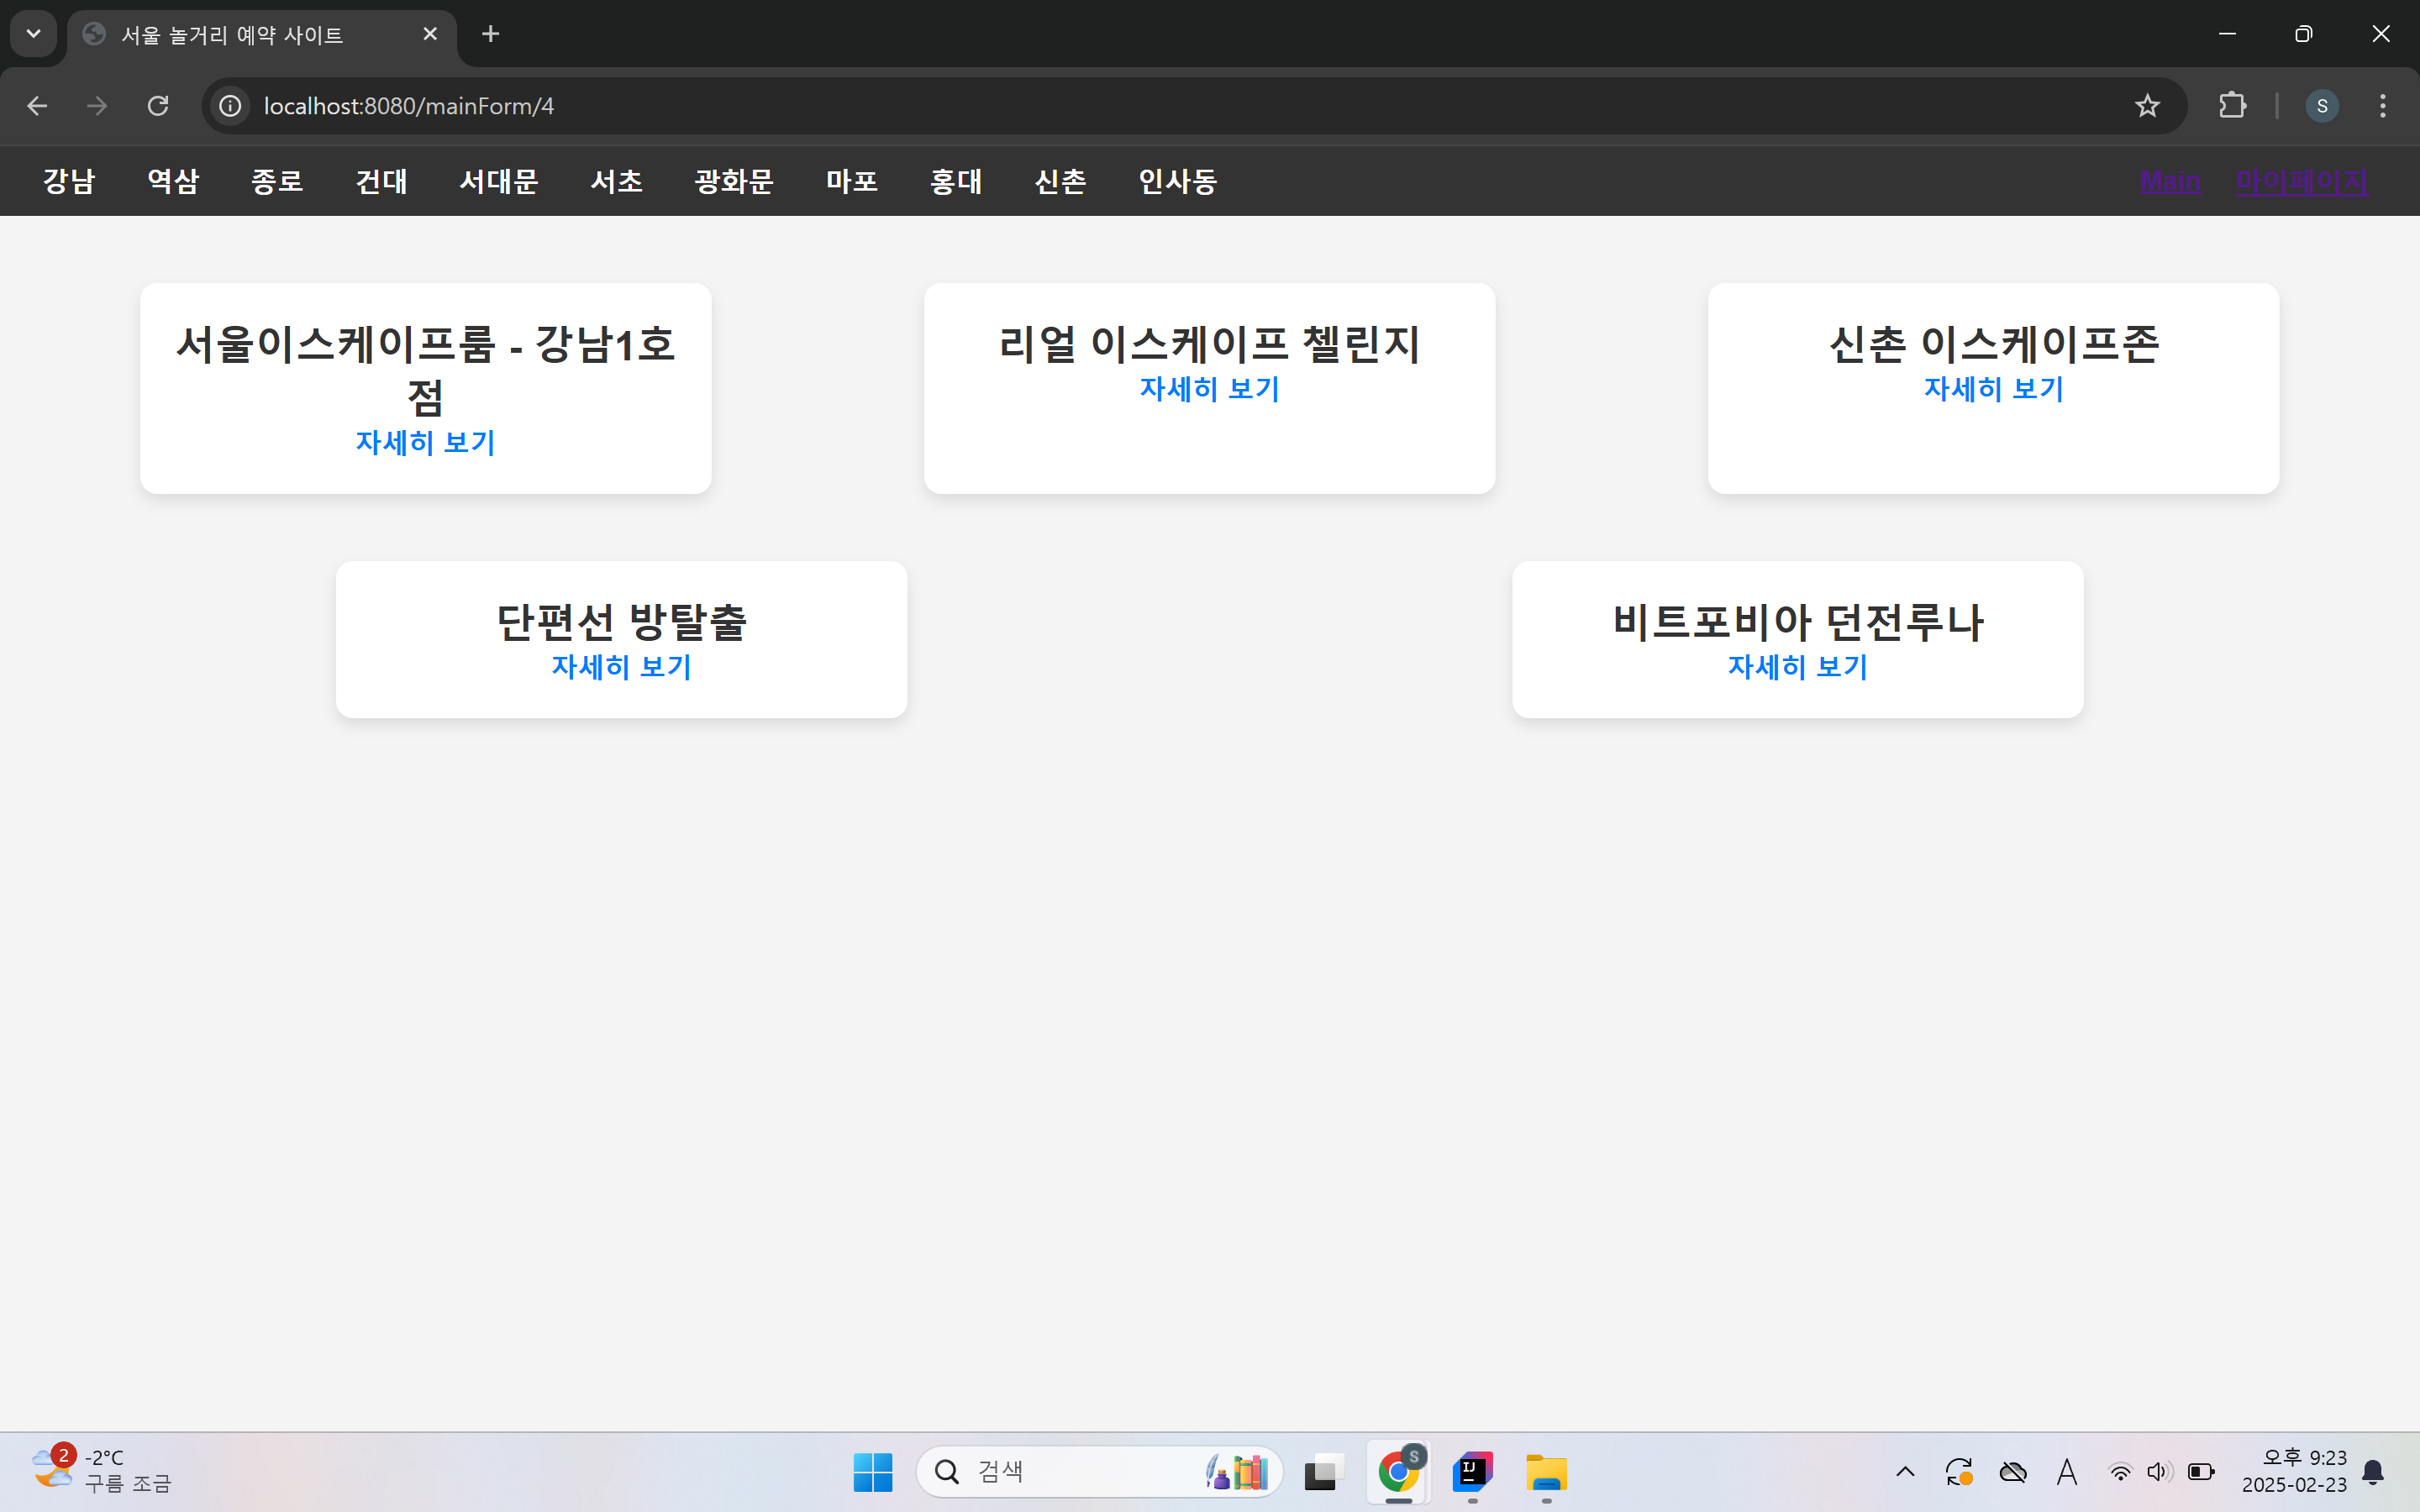View details for 비트포비아 던전루나
Viewport: 2420px width, 1512px height.
click(1797, 667)
